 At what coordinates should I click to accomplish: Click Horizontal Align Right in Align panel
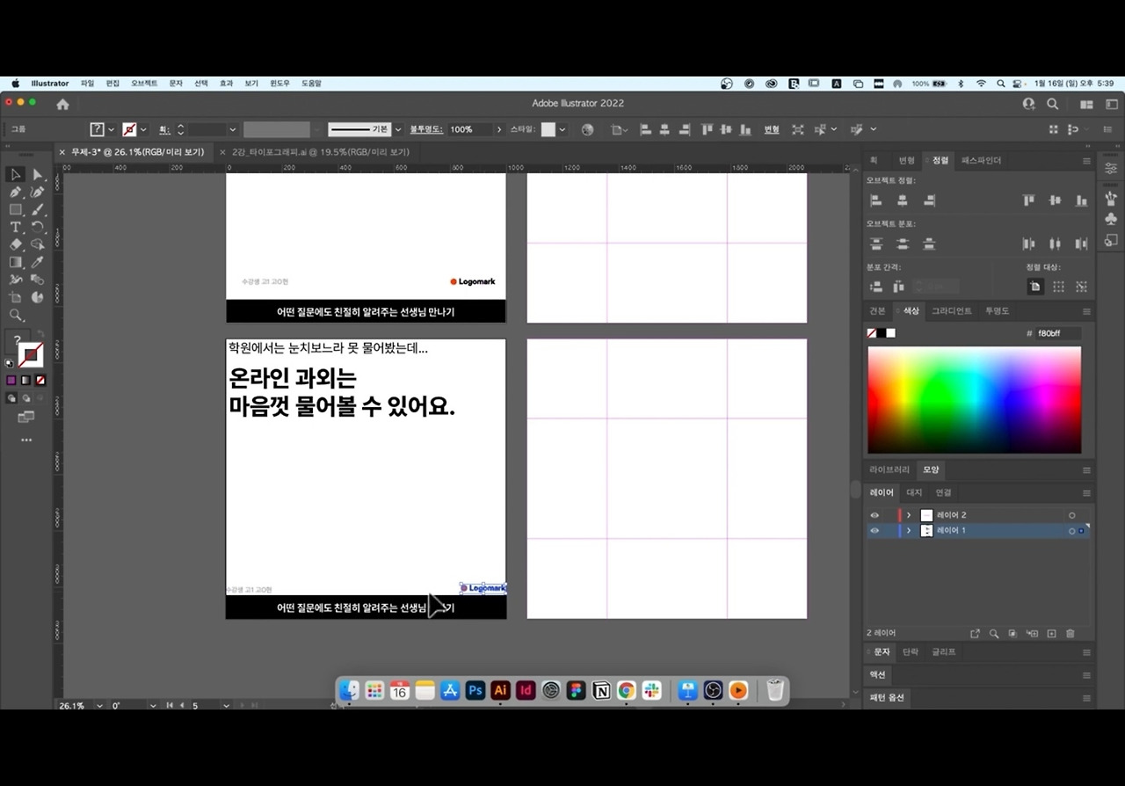929,200
